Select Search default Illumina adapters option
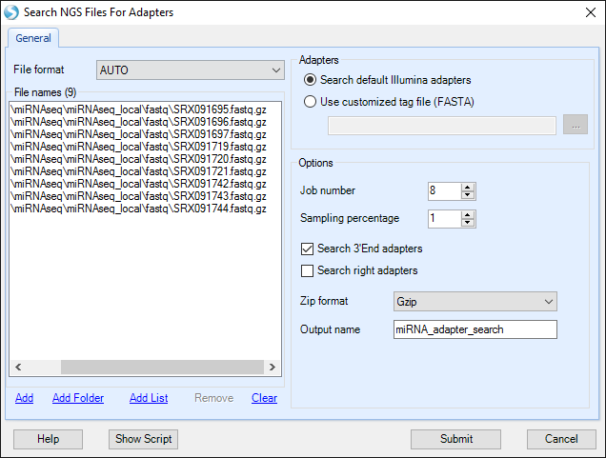The height and width of the screenshot is (458, 606). [x=310, y=80]
